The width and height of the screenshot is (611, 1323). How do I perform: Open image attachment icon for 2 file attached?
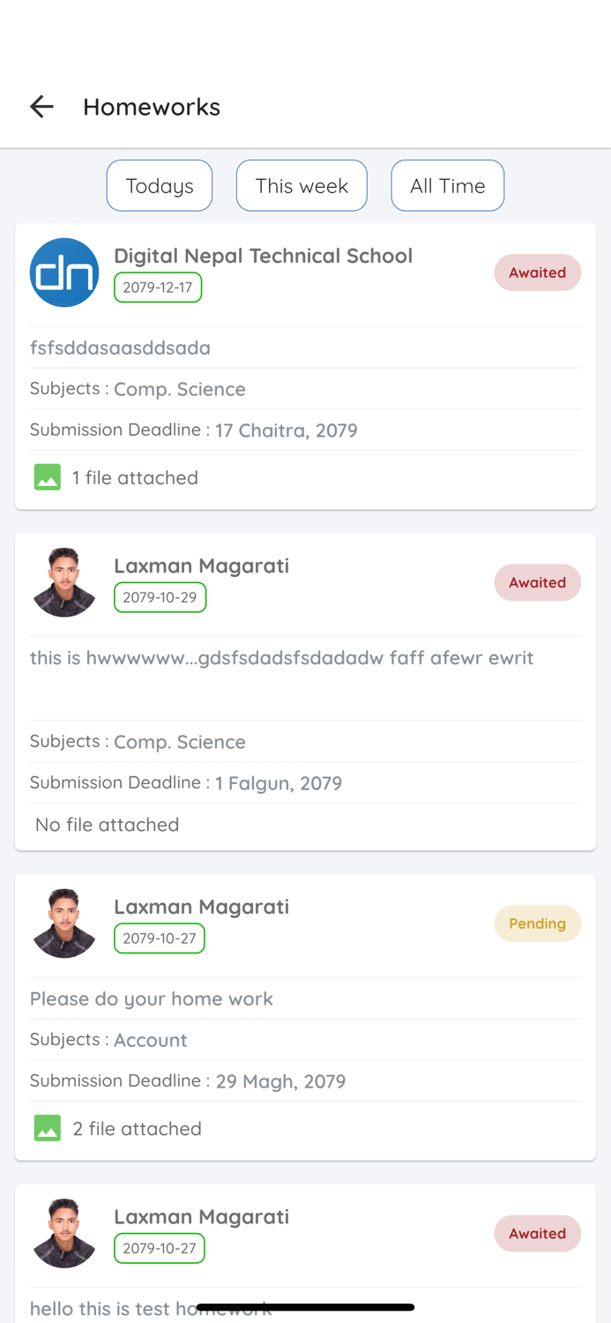[48, 1128]
